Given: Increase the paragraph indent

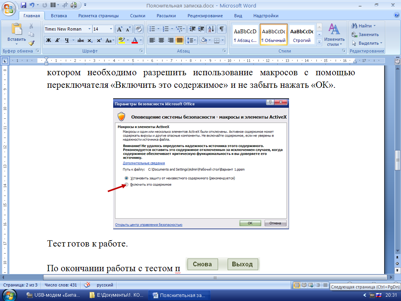Looking at the screenshot, I should [201, 29].
